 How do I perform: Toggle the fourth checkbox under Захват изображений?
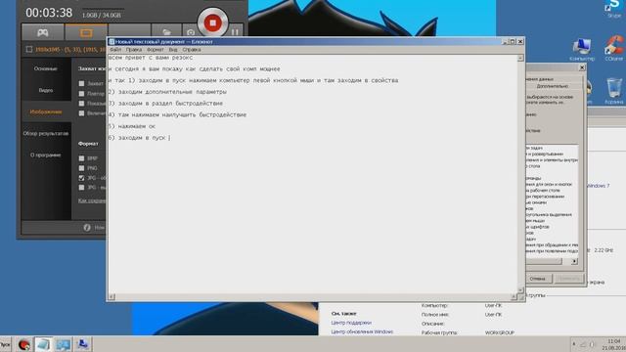click(81, 113)
